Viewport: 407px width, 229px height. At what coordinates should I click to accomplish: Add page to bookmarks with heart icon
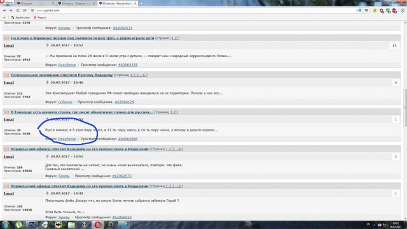click(366, 11)
